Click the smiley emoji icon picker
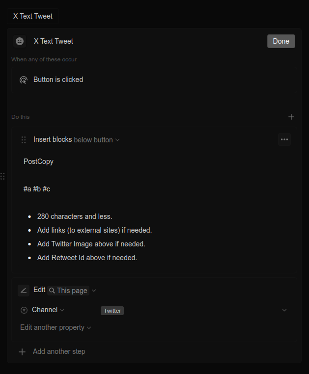This screenshot has width=309, height=374. pyautogui.click(x=20, y=41)
